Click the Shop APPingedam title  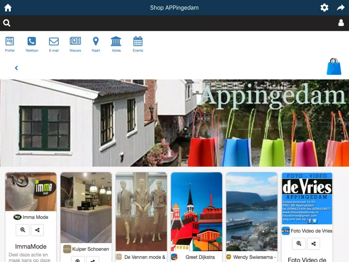174,8
